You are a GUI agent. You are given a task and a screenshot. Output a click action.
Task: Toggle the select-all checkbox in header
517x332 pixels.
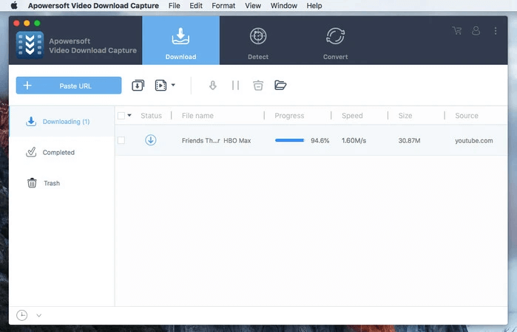(121, 116)
